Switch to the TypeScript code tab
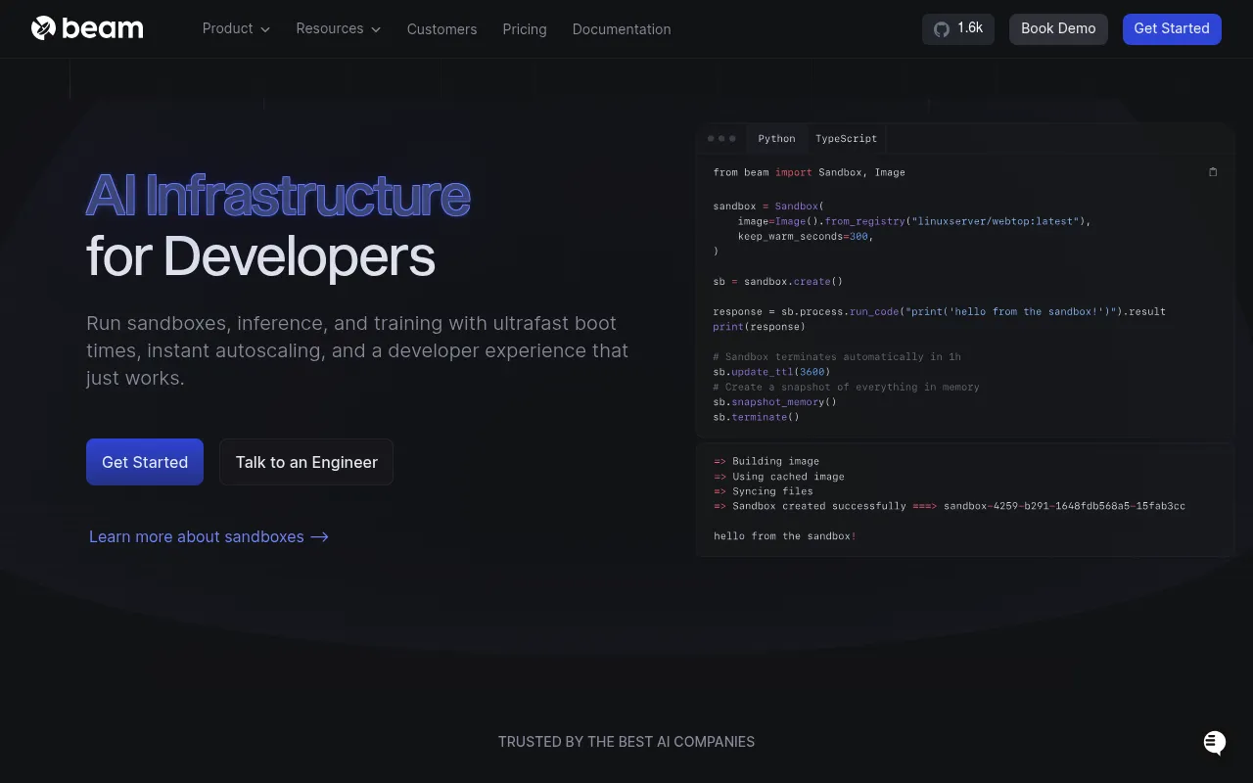The height and width of the screenshot is (783, 1253). click(846, 139)
